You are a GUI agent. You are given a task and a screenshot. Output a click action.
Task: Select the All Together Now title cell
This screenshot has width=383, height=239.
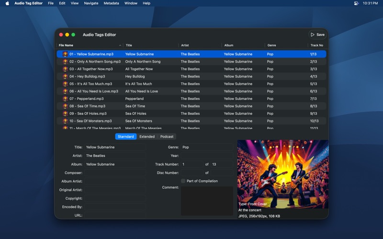point(139,69)
